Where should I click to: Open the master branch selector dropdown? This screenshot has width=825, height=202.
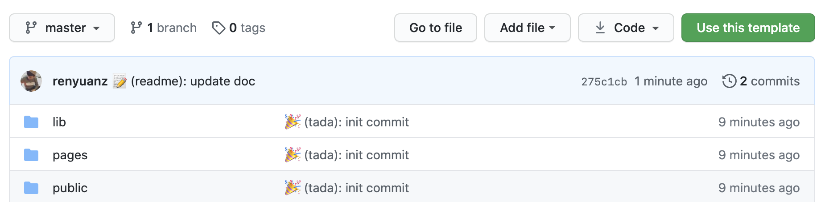click(62, 28)
